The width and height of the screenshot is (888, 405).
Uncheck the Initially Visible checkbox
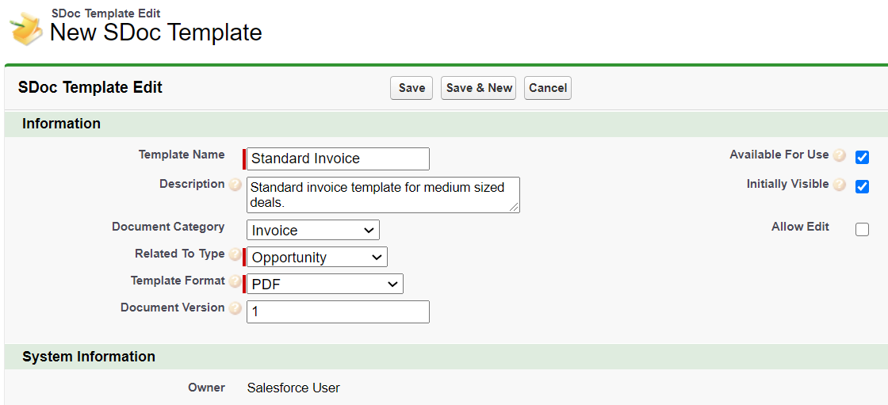(862, 186)
